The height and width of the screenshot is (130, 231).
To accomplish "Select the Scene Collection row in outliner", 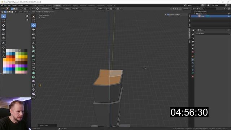I will pyautogui.click(x=210, y=12).
